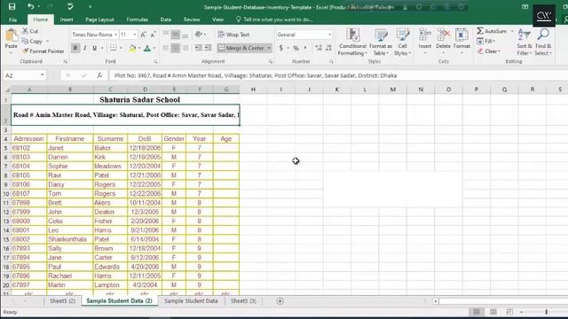Expand the AutoSum dropdown arrow
This screenshot has height=319, width=568.
[x=512, y=31]
